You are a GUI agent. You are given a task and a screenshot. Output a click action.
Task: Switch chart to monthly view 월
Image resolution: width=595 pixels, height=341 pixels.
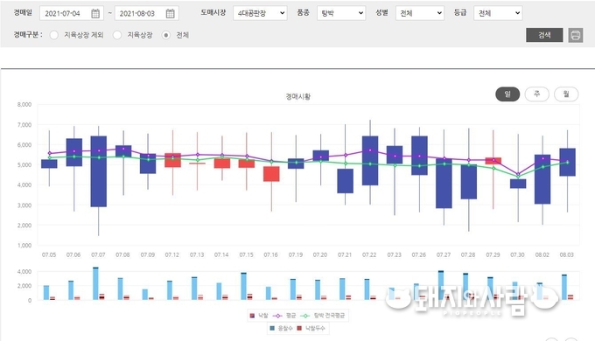[566, 94]
